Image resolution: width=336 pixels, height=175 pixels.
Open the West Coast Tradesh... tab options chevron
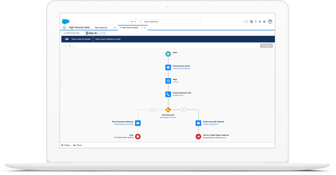point(142,27)
